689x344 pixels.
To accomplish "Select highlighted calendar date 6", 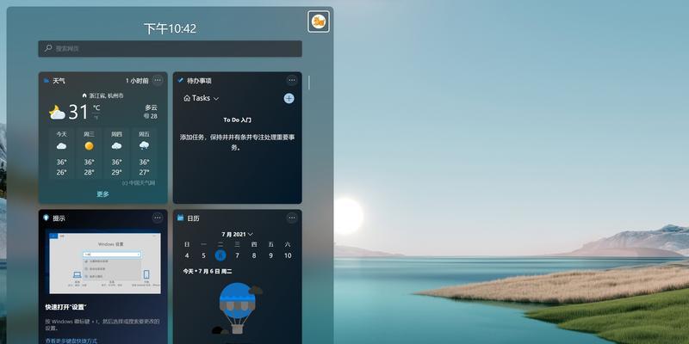I will 220,255.
